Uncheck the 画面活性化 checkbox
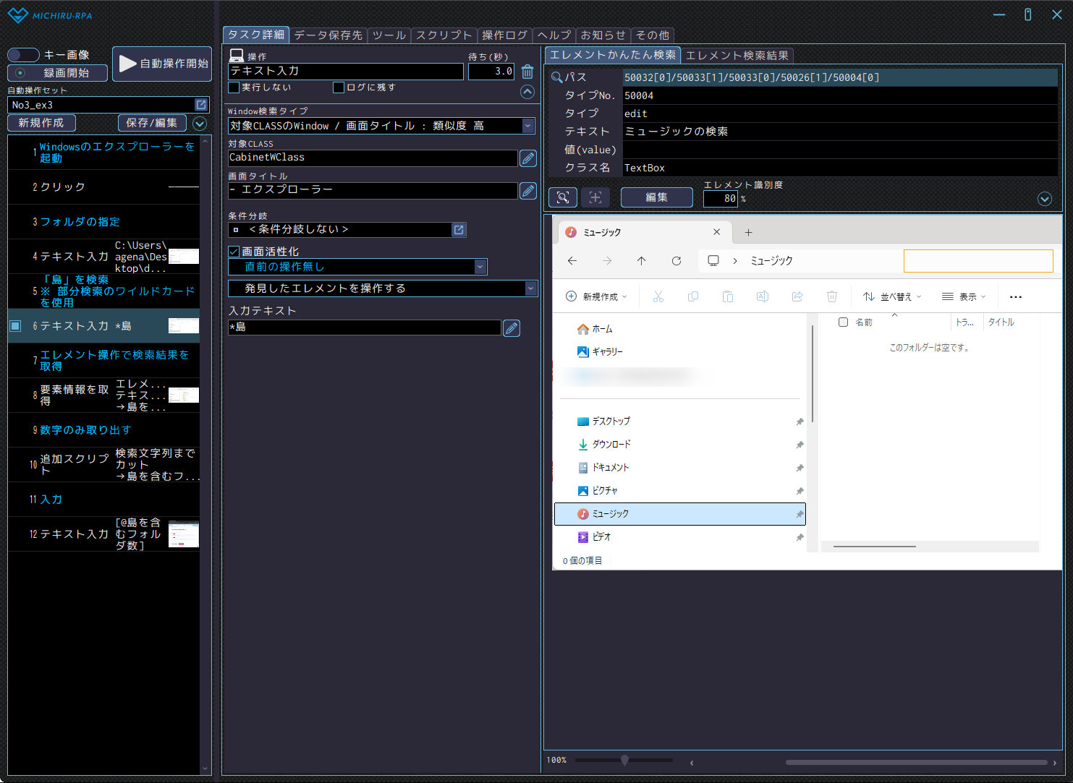 point(234,252)
